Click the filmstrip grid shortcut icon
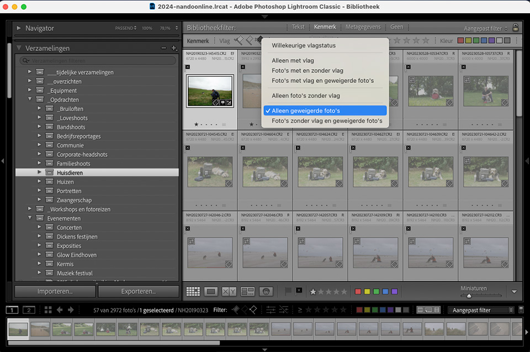 48,309
